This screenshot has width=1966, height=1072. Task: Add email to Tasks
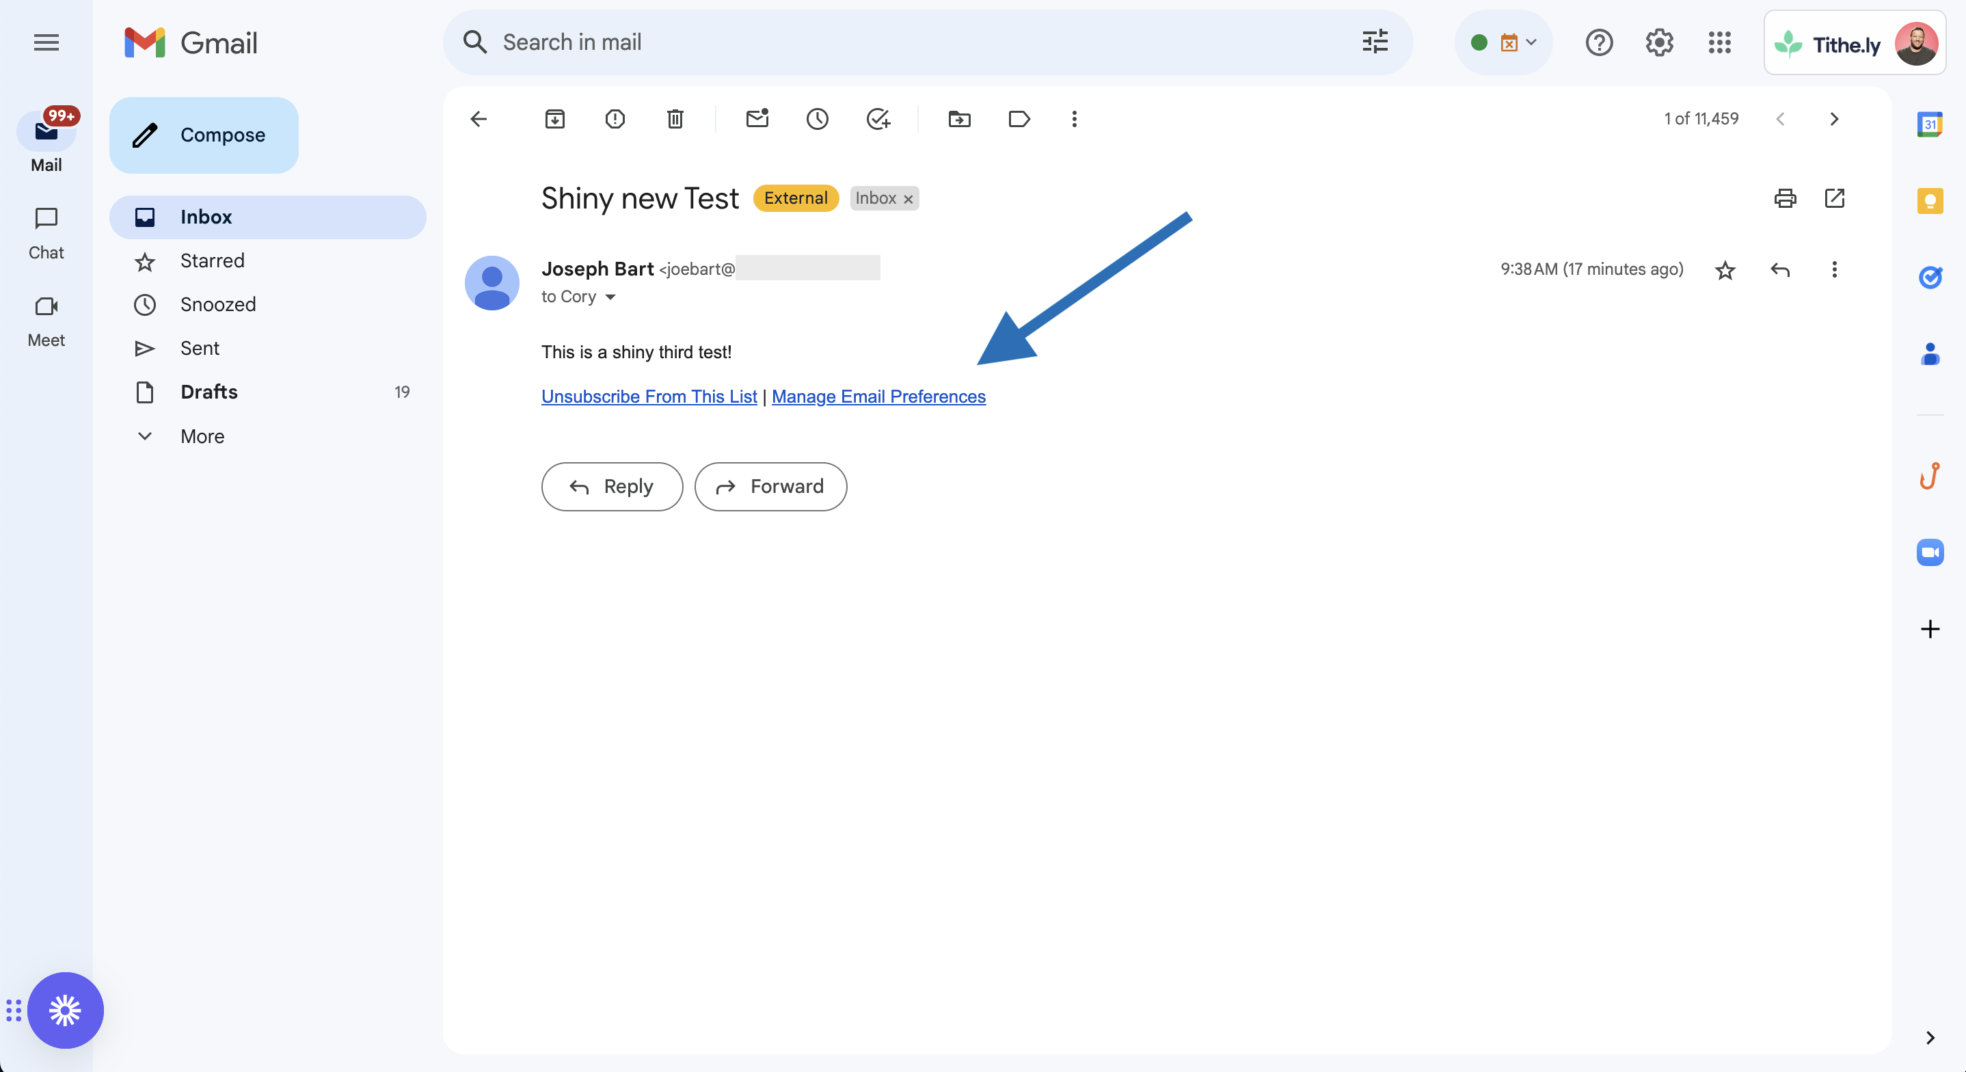point(878,119)
